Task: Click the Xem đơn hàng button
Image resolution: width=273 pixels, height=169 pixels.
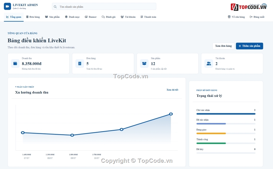Action: click(x=223, y=46)
